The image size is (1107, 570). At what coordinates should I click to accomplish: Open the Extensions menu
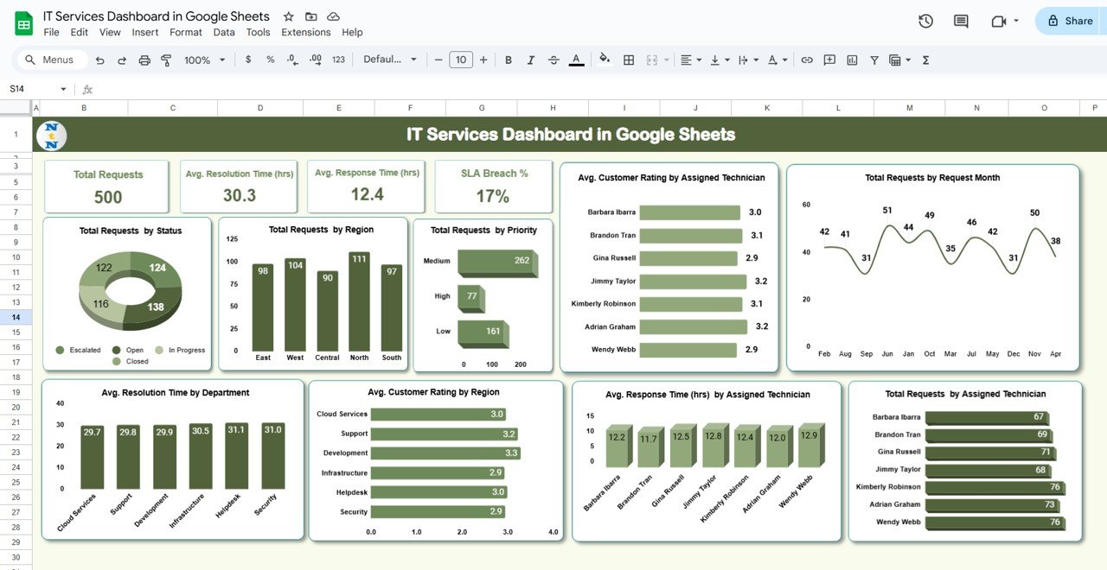(305, 32)
